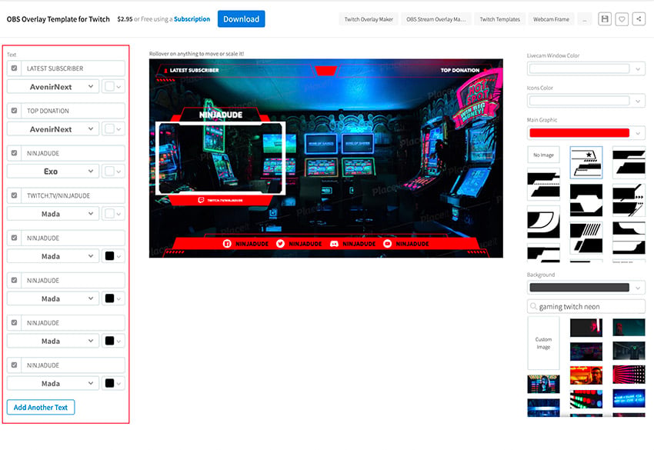Select the woman with neon glasses background thumbnail

pyautogui.click(x=543, y=384)
